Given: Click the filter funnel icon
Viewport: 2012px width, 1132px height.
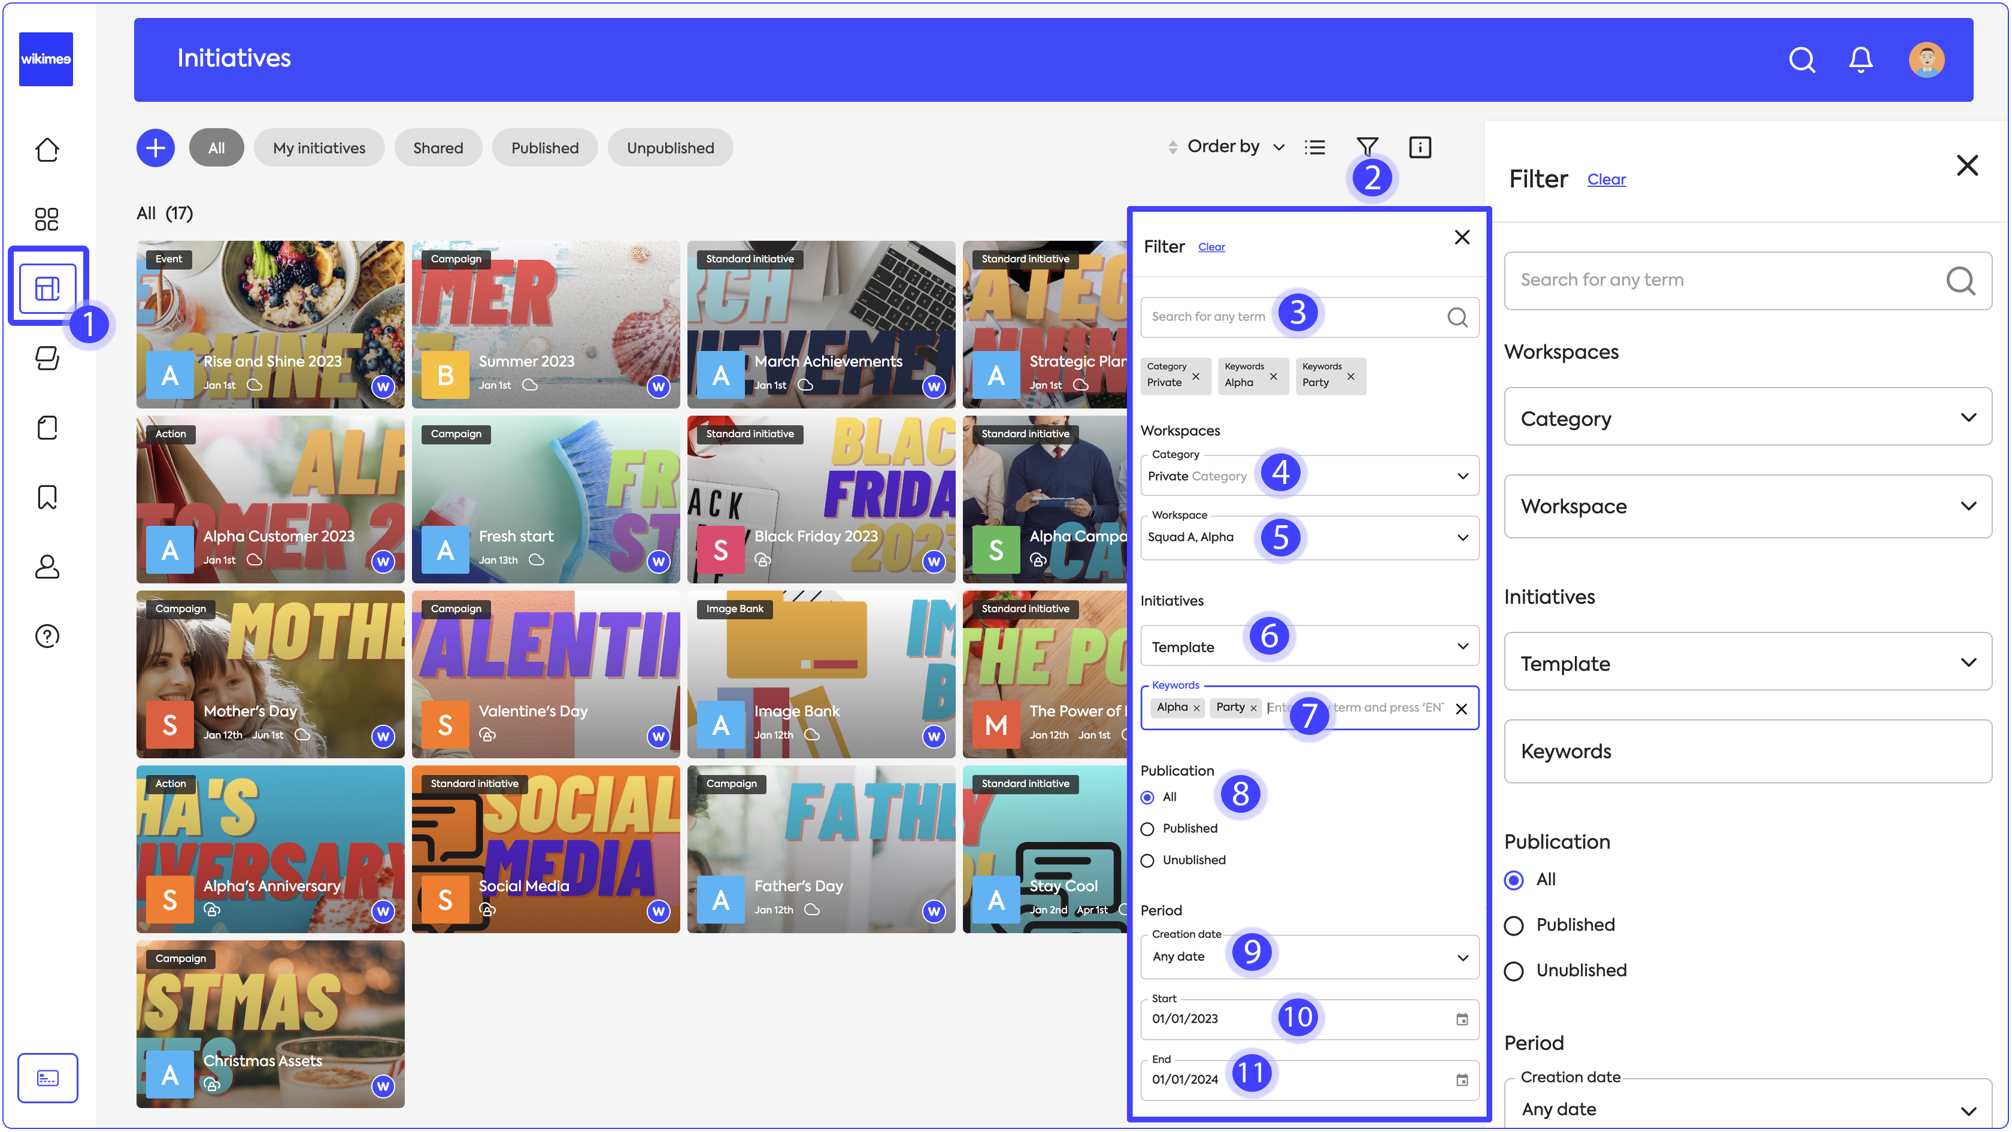Looking at the screenshot, I should (x=1367, y=147).
